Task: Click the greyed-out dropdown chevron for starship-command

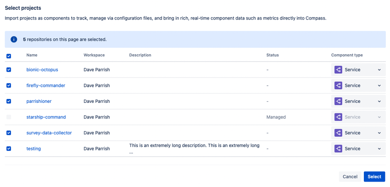Action: tap(379, 117)
